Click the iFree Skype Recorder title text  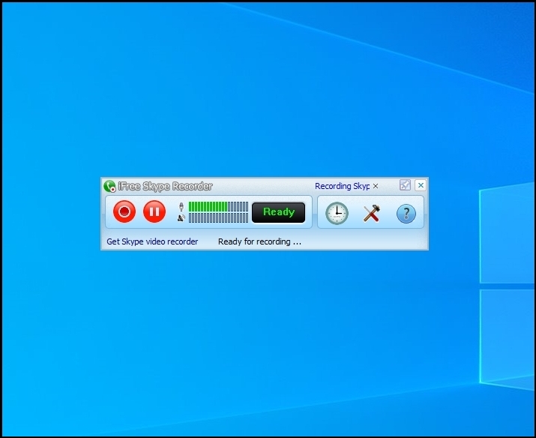[165, 186]
